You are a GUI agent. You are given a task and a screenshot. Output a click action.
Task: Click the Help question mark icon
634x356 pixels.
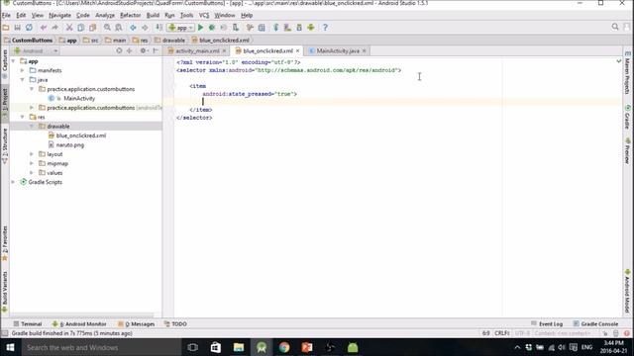click(x=325, y=28)
